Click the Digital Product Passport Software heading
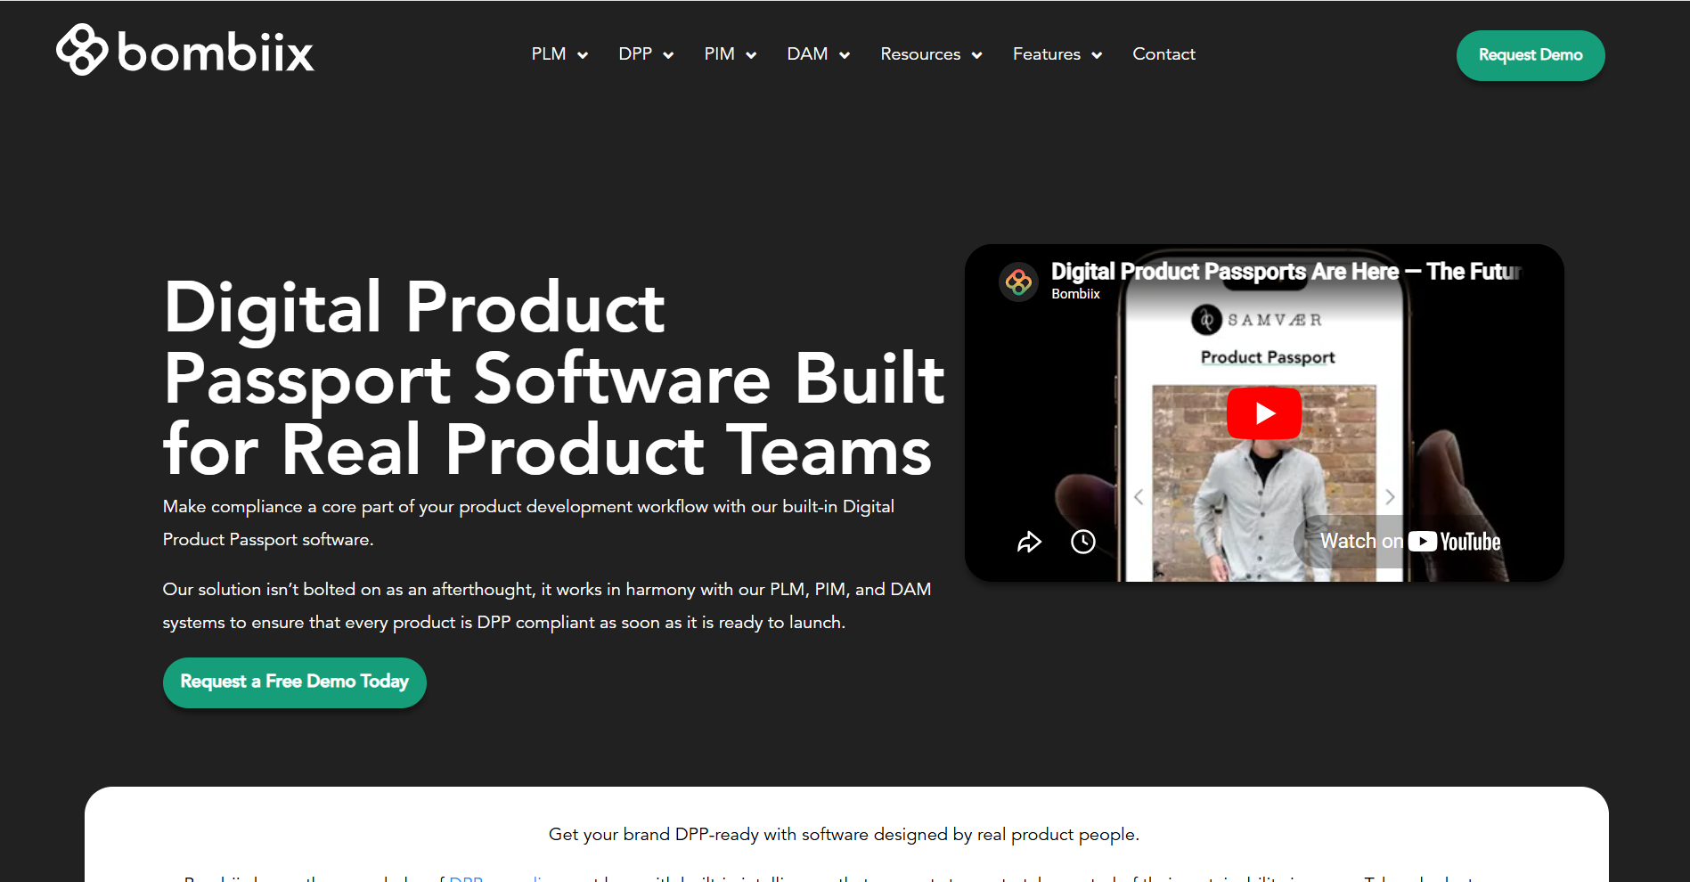Image resolution: width=1690 pixels, height=882 pixels. 553,378
